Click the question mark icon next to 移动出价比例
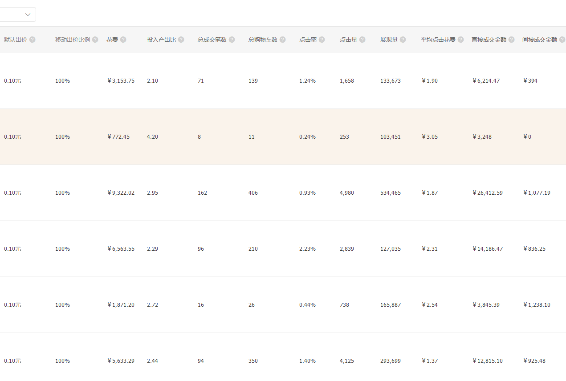This screenshot has height=381, width=566. tap(95, 39)
